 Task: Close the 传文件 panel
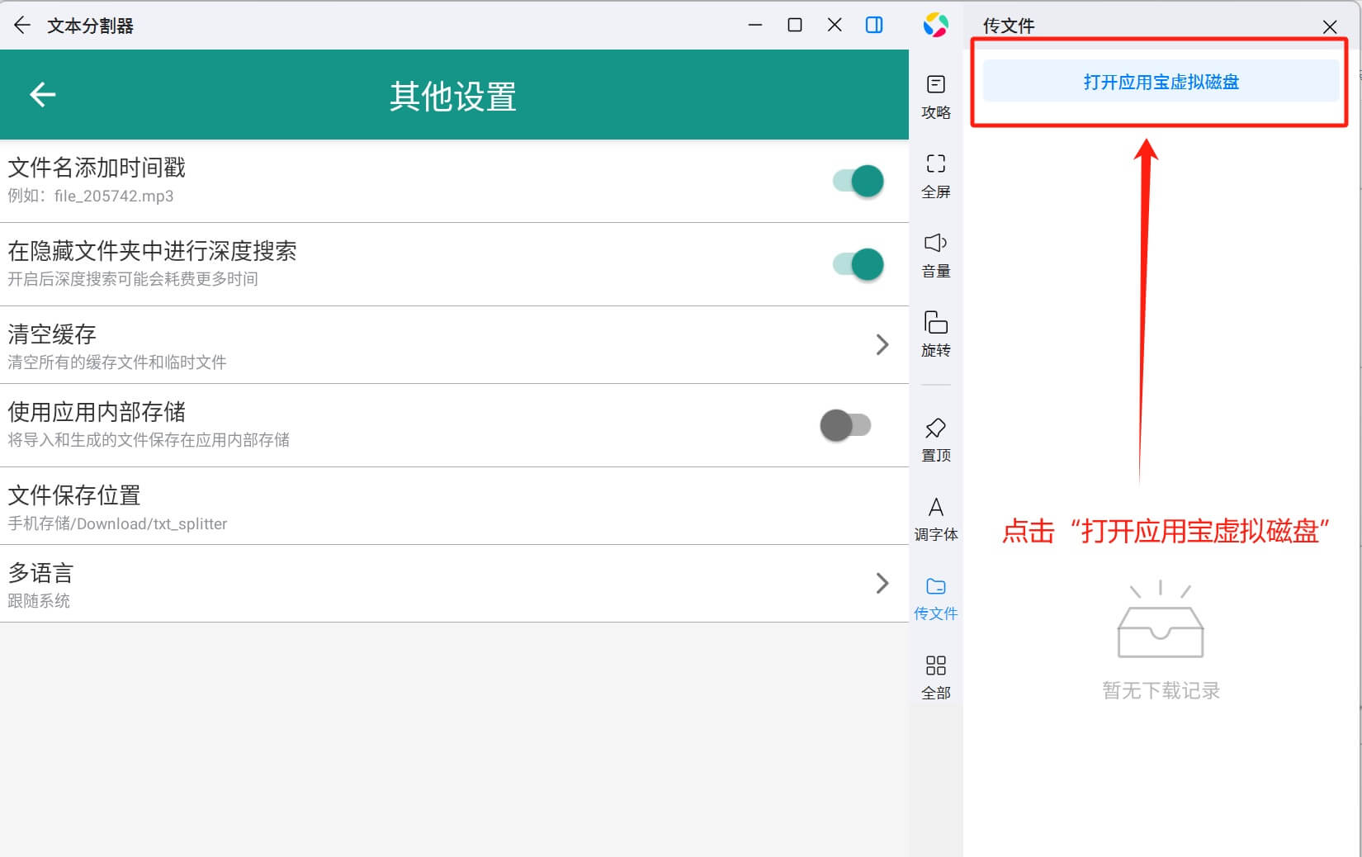click(x=1329, y=27)
